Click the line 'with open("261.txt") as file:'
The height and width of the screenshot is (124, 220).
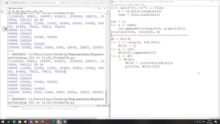pos(137,8)
